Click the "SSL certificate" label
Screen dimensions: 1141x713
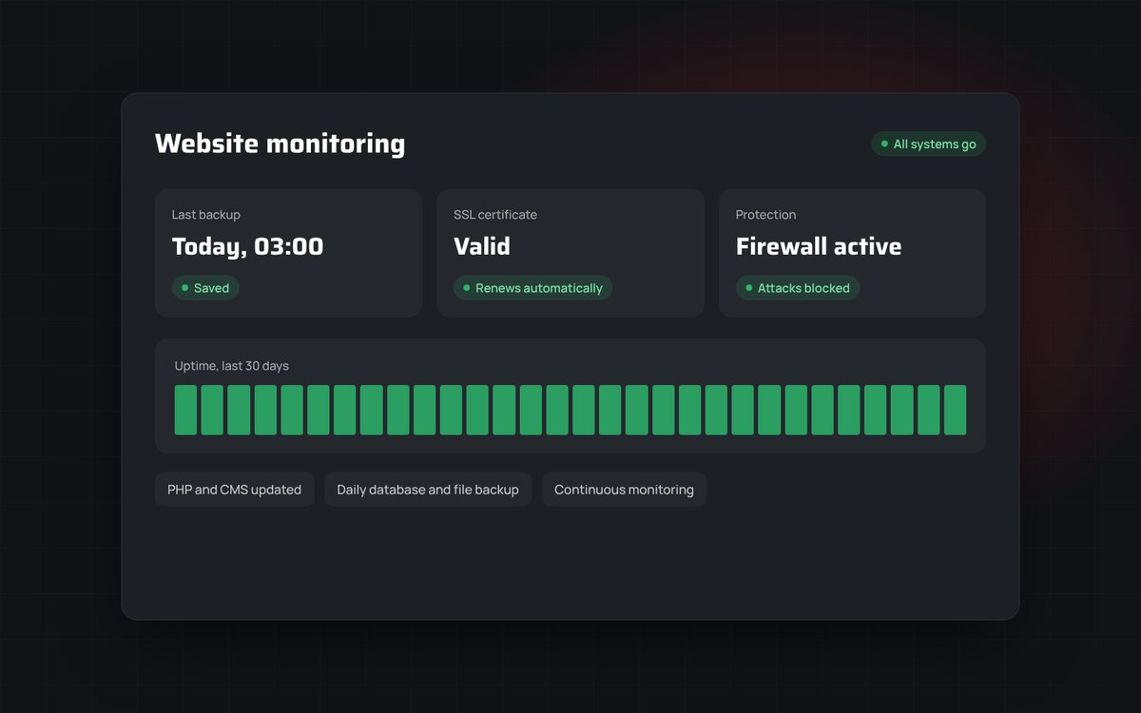coord(495,215)
